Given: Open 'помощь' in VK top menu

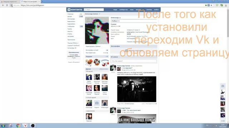Looking at the screenshot, I should pyautogui.click(x=149, y=10).
